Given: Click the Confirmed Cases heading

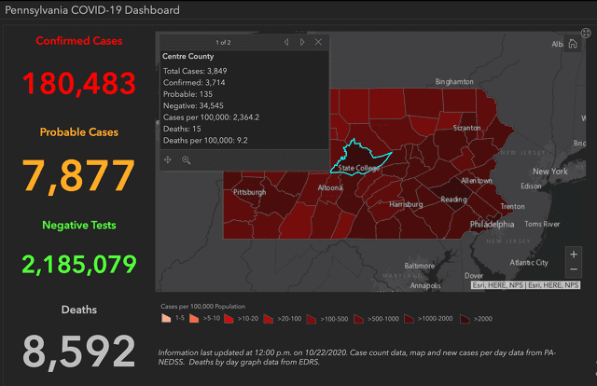Looking at the screenshot, I should pyautogui.click(x=79, y=41).
